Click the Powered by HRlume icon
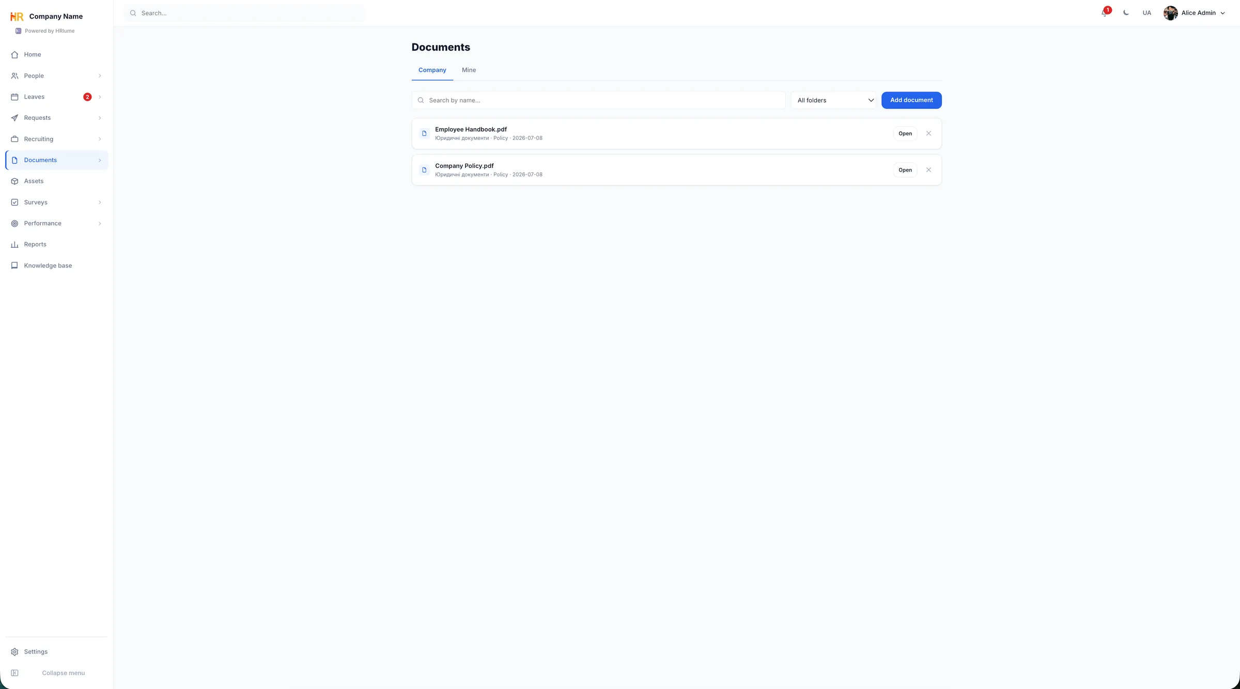The width and height of the screenshot is (1240, 689). [x=19, y=31]
